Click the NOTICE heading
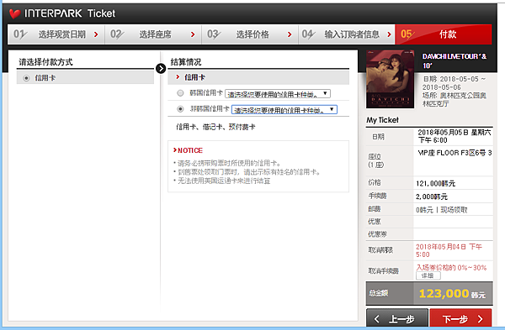This screenshot has width=505, height=330. tap(188, 150)
